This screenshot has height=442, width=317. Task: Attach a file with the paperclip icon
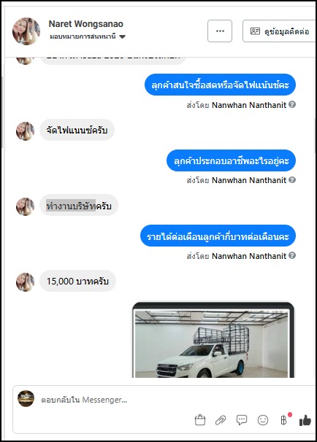pyautogui.click(x=221, y=420)
